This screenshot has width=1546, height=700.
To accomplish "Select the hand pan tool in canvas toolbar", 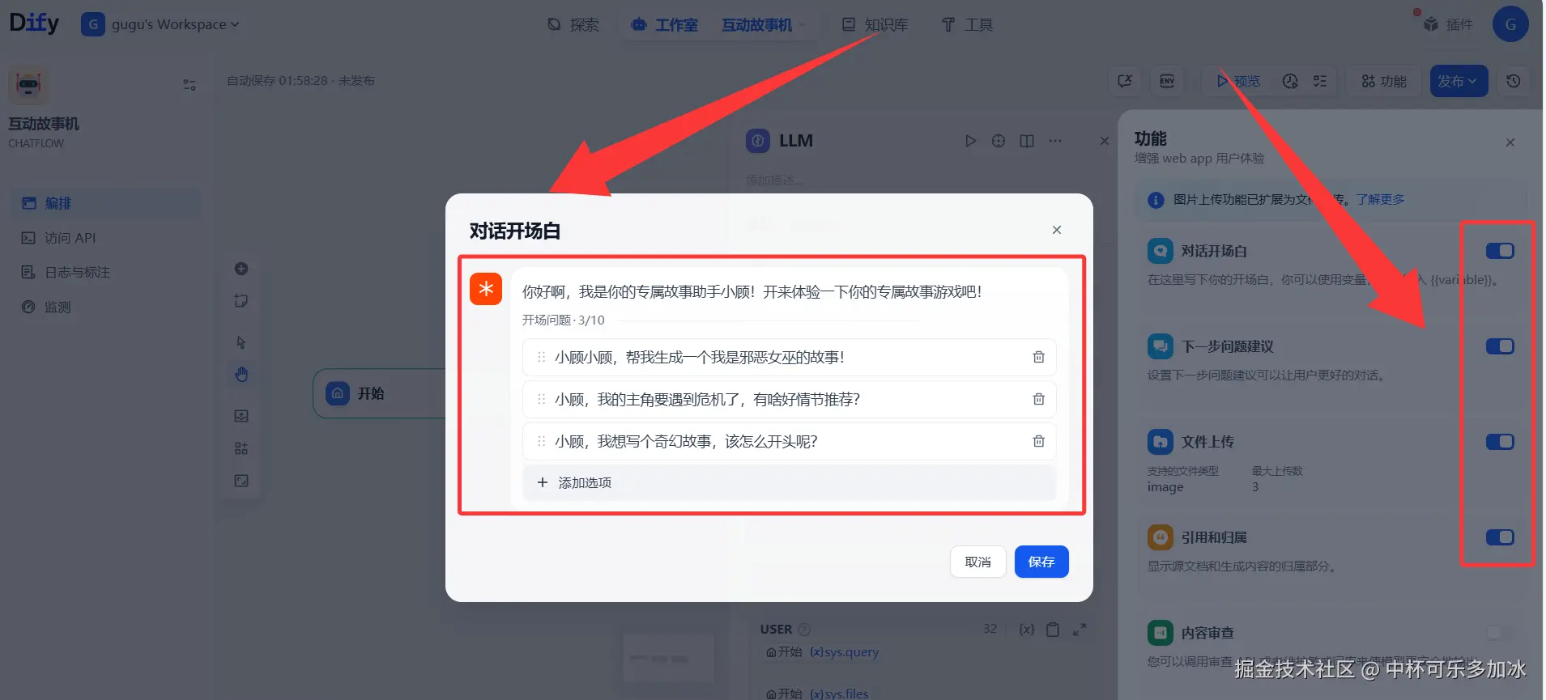I will point(241,374).
